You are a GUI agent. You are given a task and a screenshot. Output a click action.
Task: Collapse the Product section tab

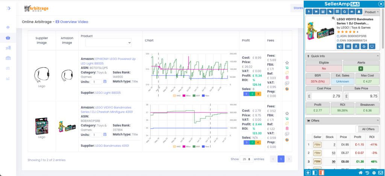click(x=372, y=12)
